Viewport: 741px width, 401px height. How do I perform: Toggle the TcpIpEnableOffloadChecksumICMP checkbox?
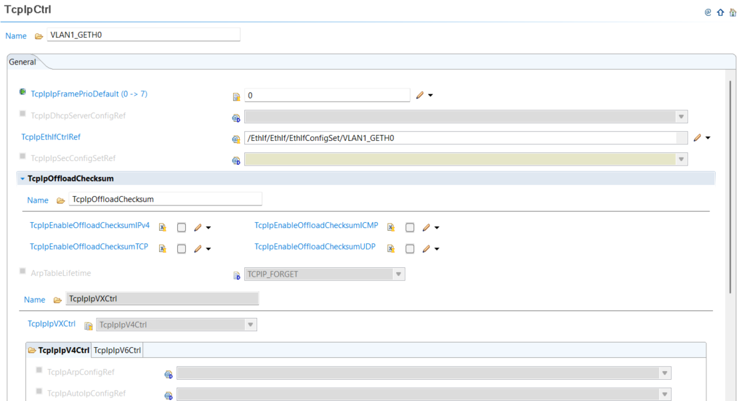tap(410, 227)
